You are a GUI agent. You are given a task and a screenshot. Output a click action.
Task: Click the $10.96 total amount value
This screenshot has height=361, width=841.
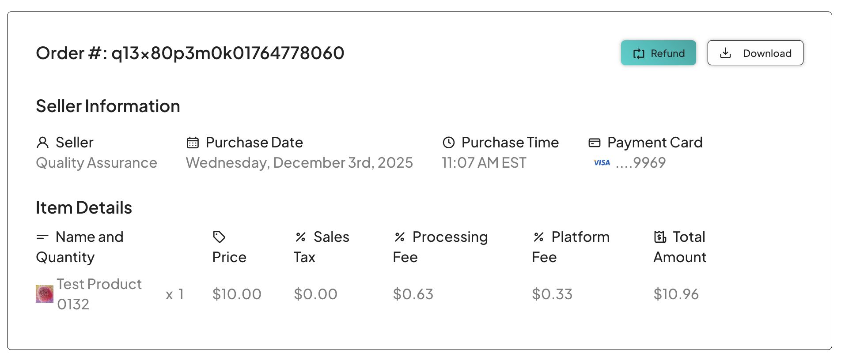point(676,294)
